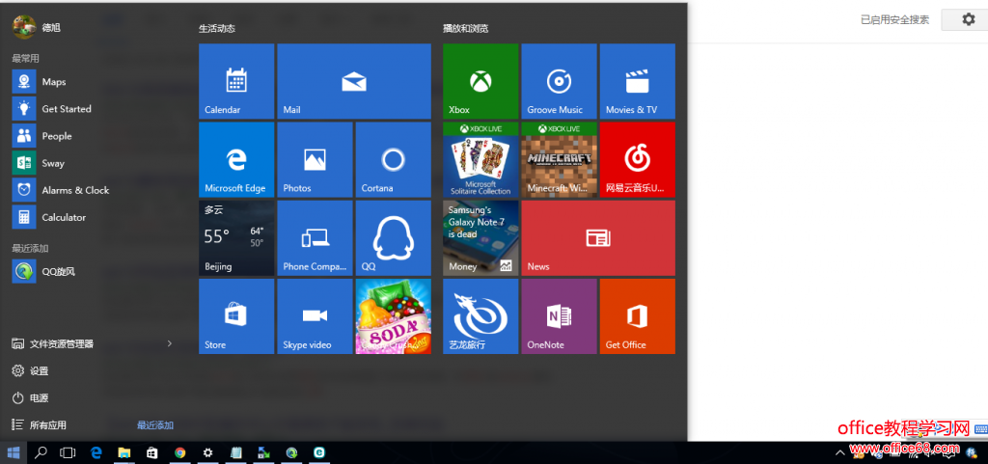Expand the 文件资源管理器 jump list arrow
Image resolution: width=988 pixels, height=464 pixels.
170,343
